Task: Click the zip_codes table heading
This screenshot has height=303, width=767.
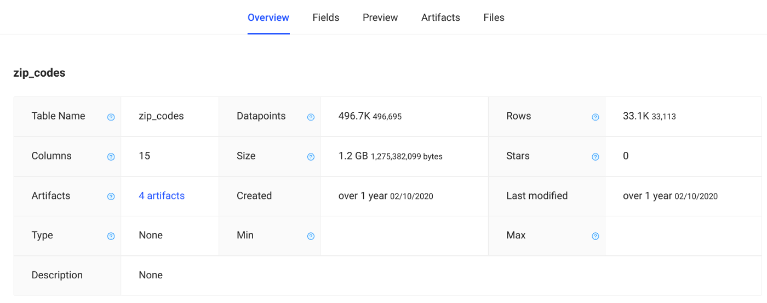Action: [x=39, y=73]
